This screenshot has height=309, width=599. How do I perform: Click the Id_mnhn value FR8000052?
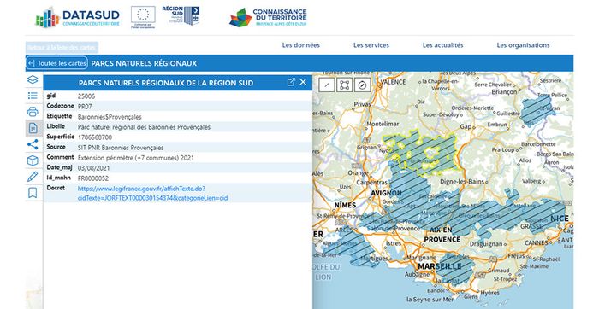[x=92, y=178]
